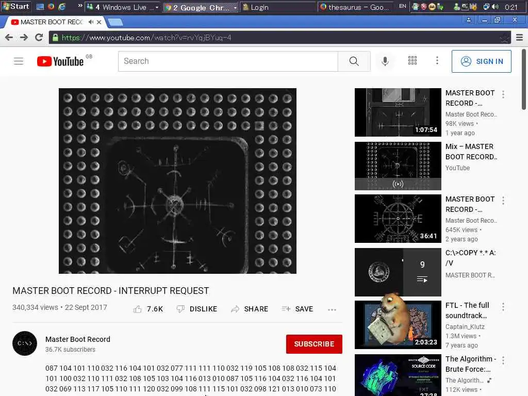Open The Algorithm Brute Force video thumbnail
Screen dimensions: 528x396
pos(398,375)
